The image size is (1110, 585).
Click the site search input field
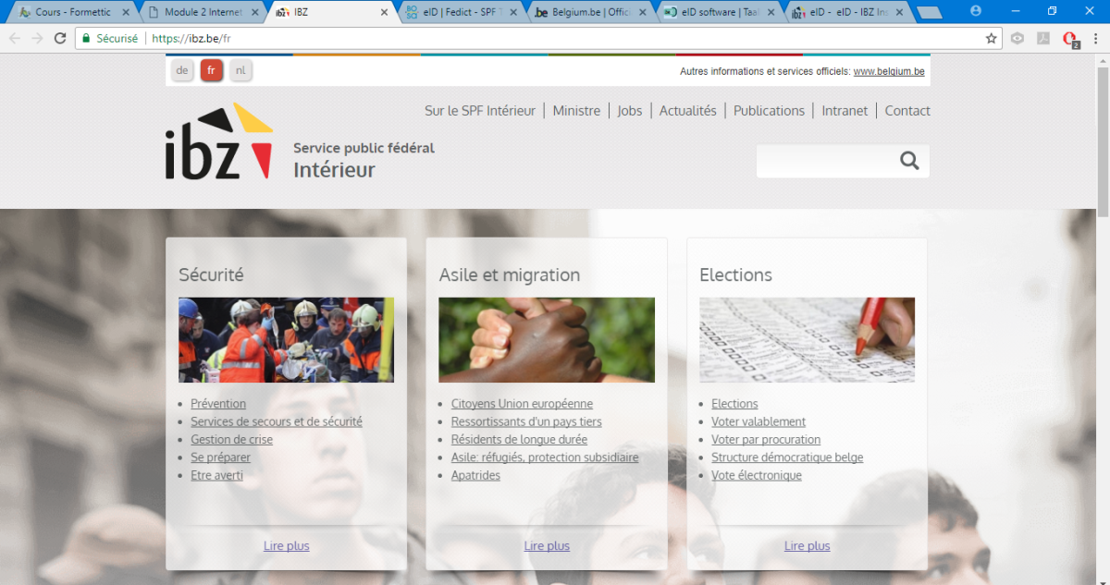[825, 162]
